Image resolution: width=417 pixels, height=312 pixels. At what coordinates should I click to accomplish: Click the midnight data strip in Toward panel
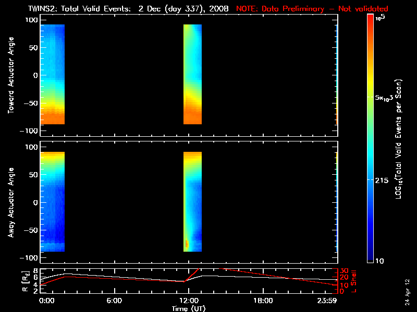click(52, 75)
